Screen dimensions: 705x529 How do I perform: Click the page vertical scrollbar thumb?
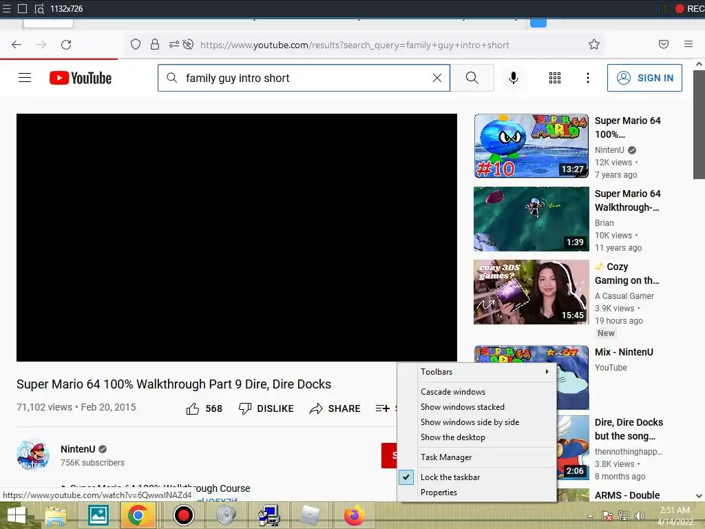pos(699,124)
